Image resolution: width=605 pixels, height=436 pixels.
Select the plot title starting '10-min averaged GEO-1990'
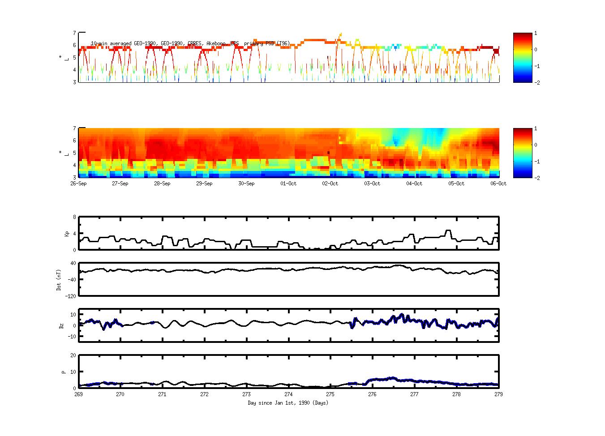[x=190, y=43]
